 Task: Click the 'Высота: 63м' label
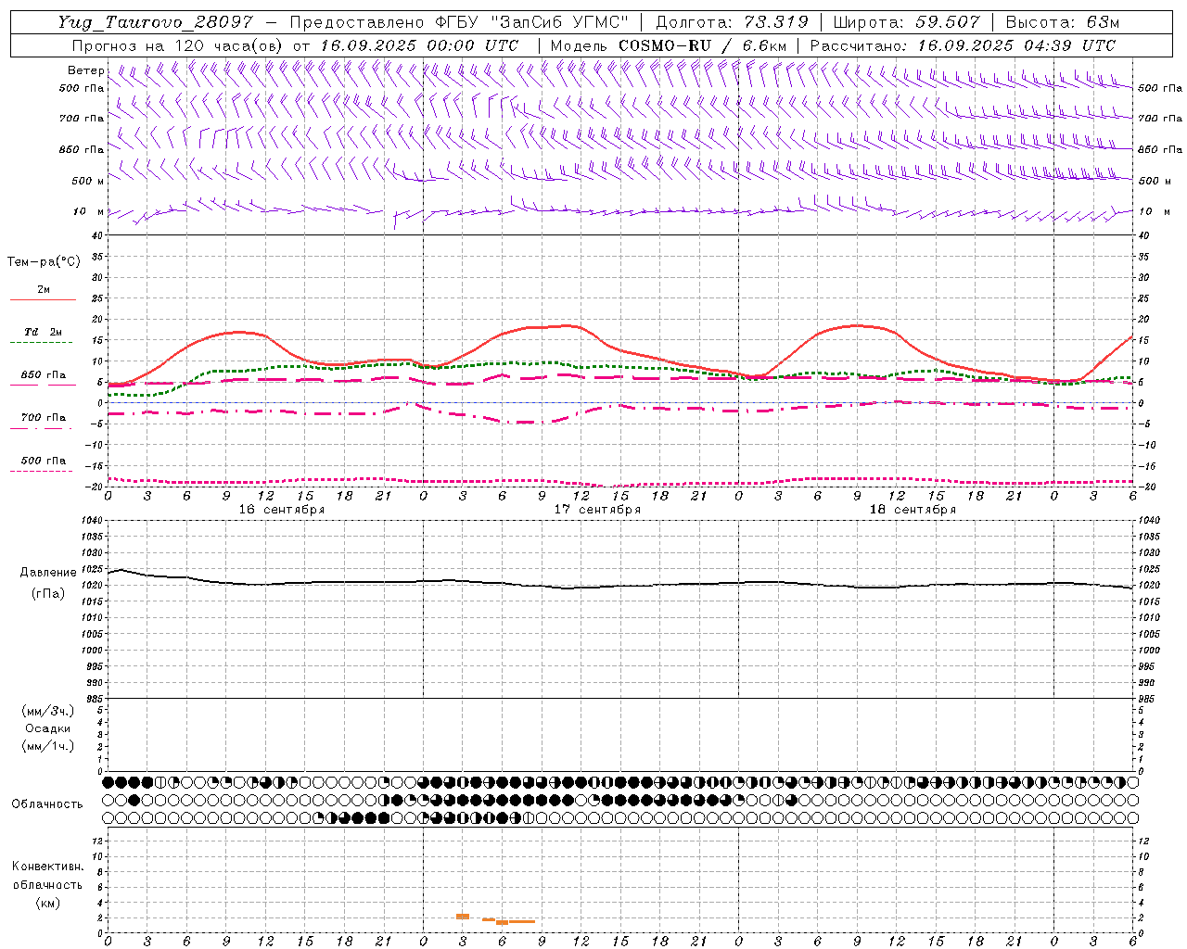point(1063,22)
